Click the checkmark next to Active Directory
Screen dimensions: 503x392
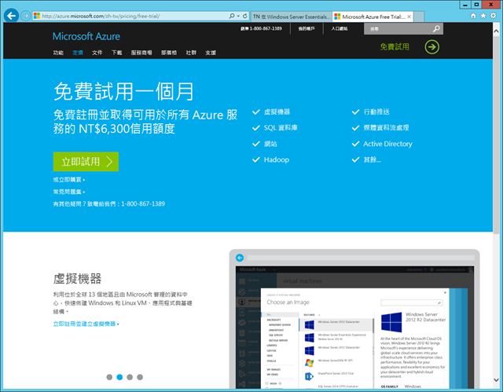tap(356, 144)
